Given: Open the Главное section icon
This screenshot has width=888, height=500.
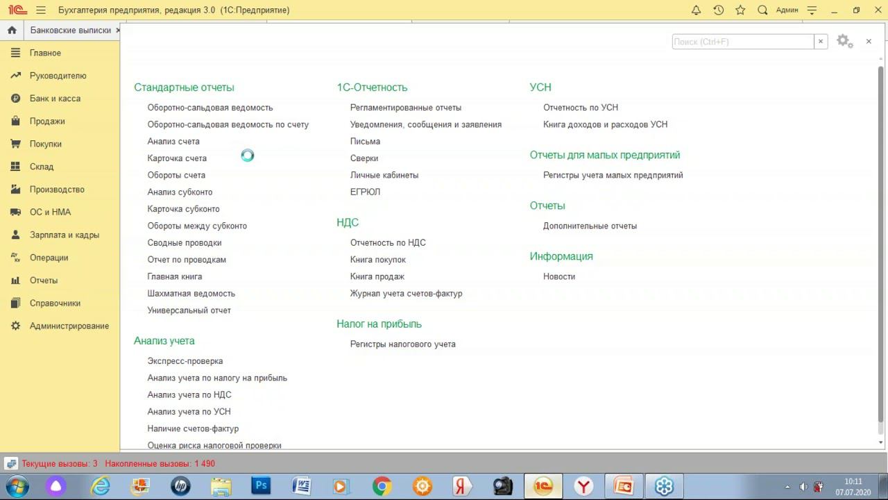Looking at the screenshot, I should click(x=15, y=53).
